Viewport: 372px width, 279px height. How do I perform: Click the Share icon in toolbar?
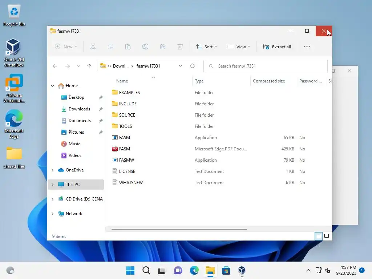163,47
